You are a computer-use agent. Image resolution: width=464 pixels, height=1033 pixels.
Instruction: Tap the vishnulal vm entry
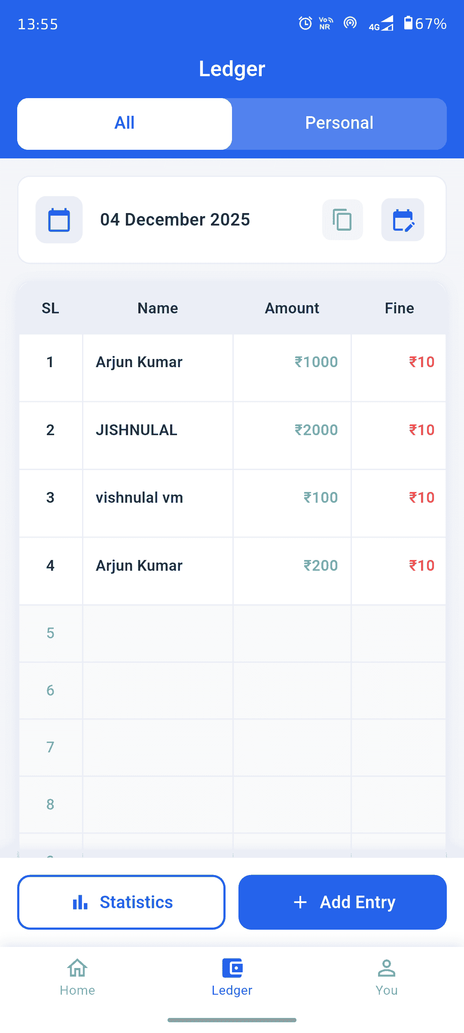click(x=139, y=498)
